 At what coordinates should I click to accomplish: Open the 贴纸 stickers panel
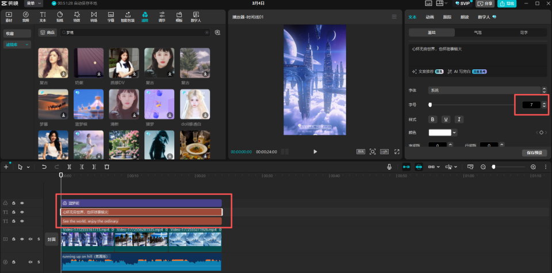(x=60, y=17)
